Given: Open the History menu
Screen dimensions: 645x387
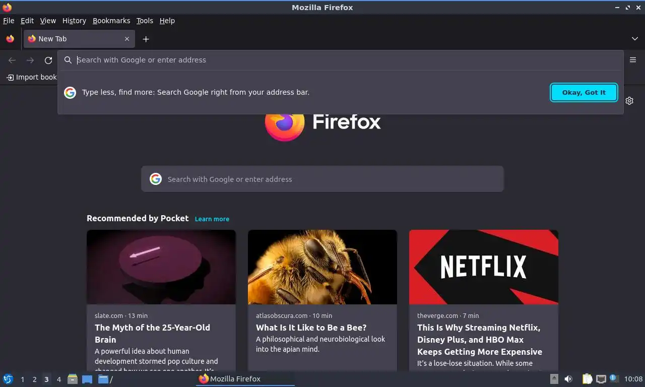Looking at the screenshot, I should [74, 21].
